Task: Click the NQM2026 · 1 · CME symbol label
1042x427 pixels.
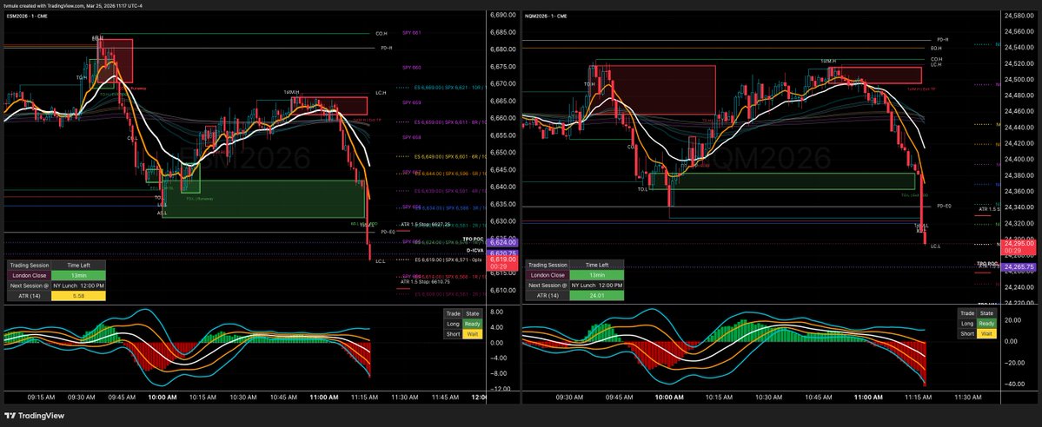Action: 546,16
